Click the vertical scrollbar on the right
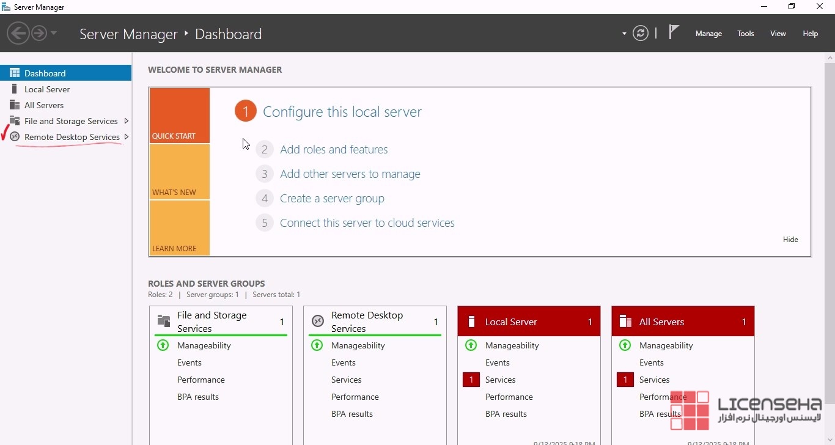 point(829,232)
